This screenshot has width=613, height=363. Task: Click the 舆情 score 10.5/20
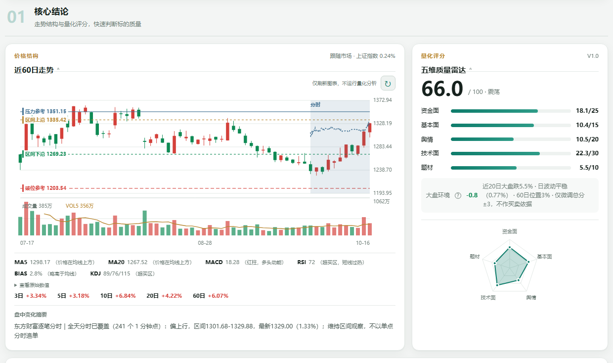coord(587,139)
